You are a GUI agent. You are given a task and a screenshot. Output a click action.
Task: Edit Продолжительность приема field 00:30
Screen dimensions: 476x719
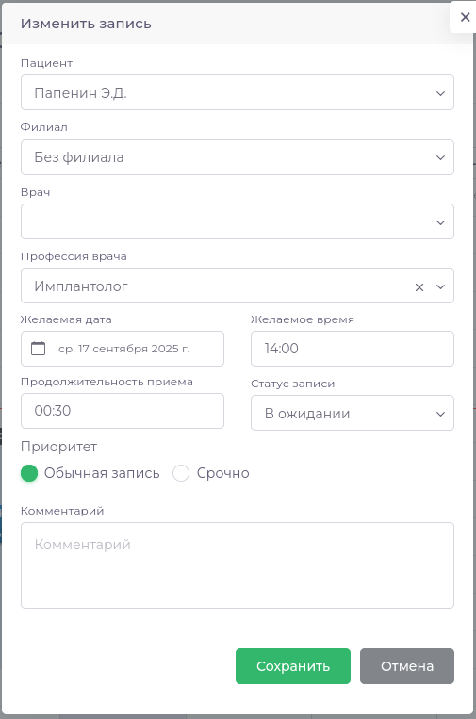click(x=123, y=411)
